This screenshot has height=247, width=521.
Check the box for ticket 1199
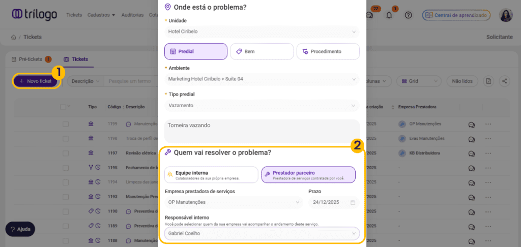click(x=66, y=124)
